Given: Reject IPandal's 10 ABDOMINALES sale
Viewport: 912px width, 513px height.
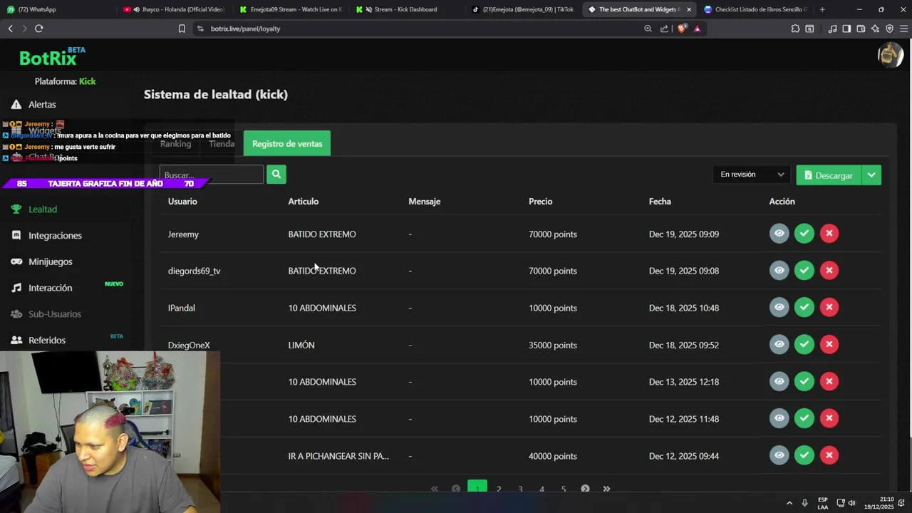Looking at the screenshot, I should [x=829, y=308].
